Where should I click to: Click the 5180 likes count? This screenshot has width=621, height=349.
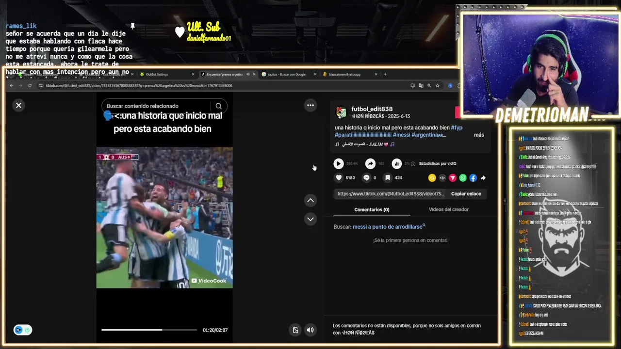pos(350,178)
